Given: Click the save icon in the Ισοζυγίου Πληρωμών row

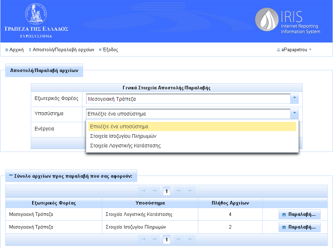Looking at the screenshot, I should pyautogui.click(x=284, y=228).
